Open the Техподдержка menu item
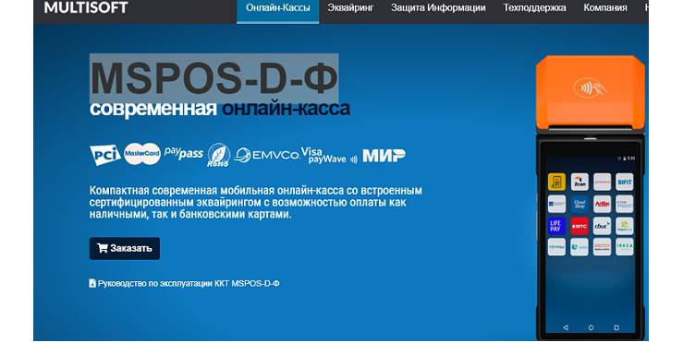Viewport: 683px width, 342px height. [x=534, y=7]
